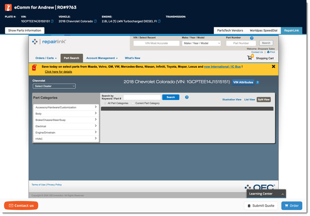Open the Select Dealer dropdown
Screen dimensions: 310x216
[x=54, y=86]
